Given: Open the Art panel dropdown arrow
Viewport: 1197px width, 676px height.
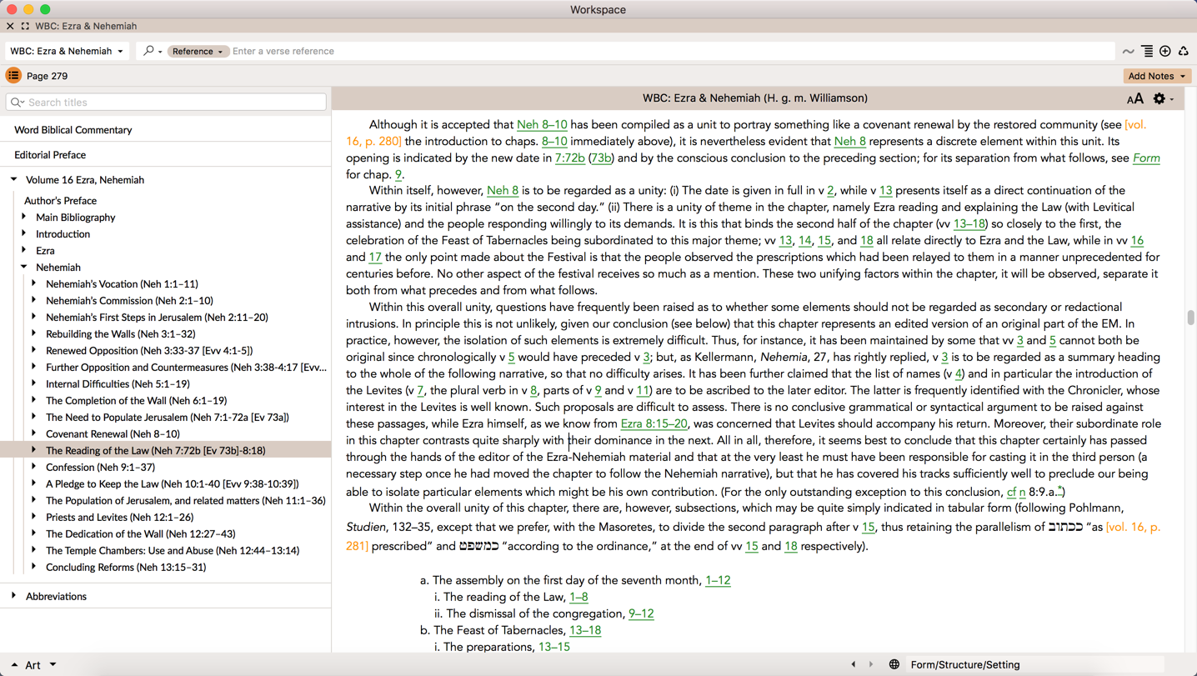Looking at the screenshot, I should click(x=53, y=664).
